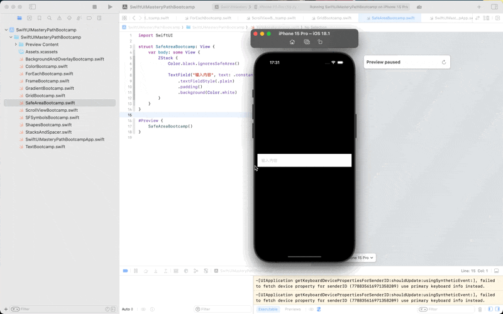This screenshot has width=503, height=314.
Task: Go forward with the editor right arrow
Action: 140,18
